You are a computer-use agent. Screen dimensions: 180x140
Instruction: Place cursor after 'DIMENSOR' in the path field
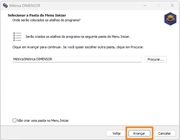coord(53,59)
